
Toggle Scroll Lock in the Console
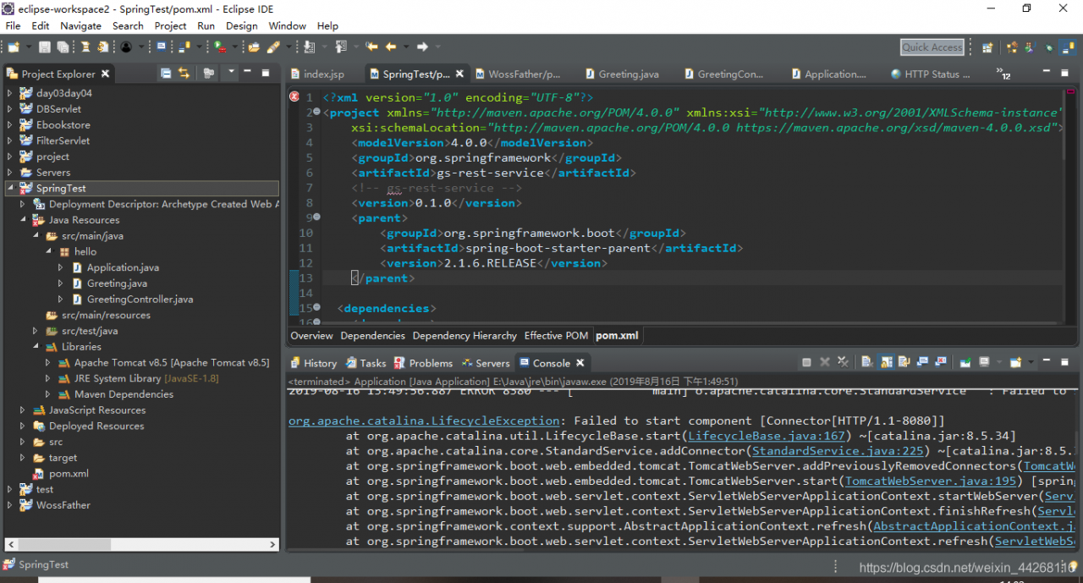[886, 362]
